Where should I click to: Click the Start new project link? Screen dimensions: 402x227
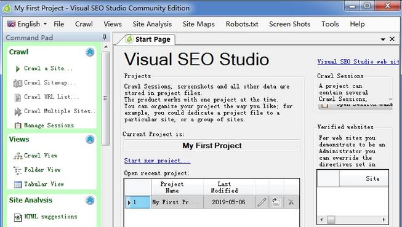[157, 161]
